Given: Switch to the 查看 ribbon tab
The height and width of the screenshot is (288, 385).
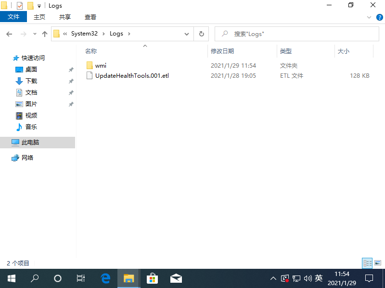Looking at the screenshot, I should [90, 16].
